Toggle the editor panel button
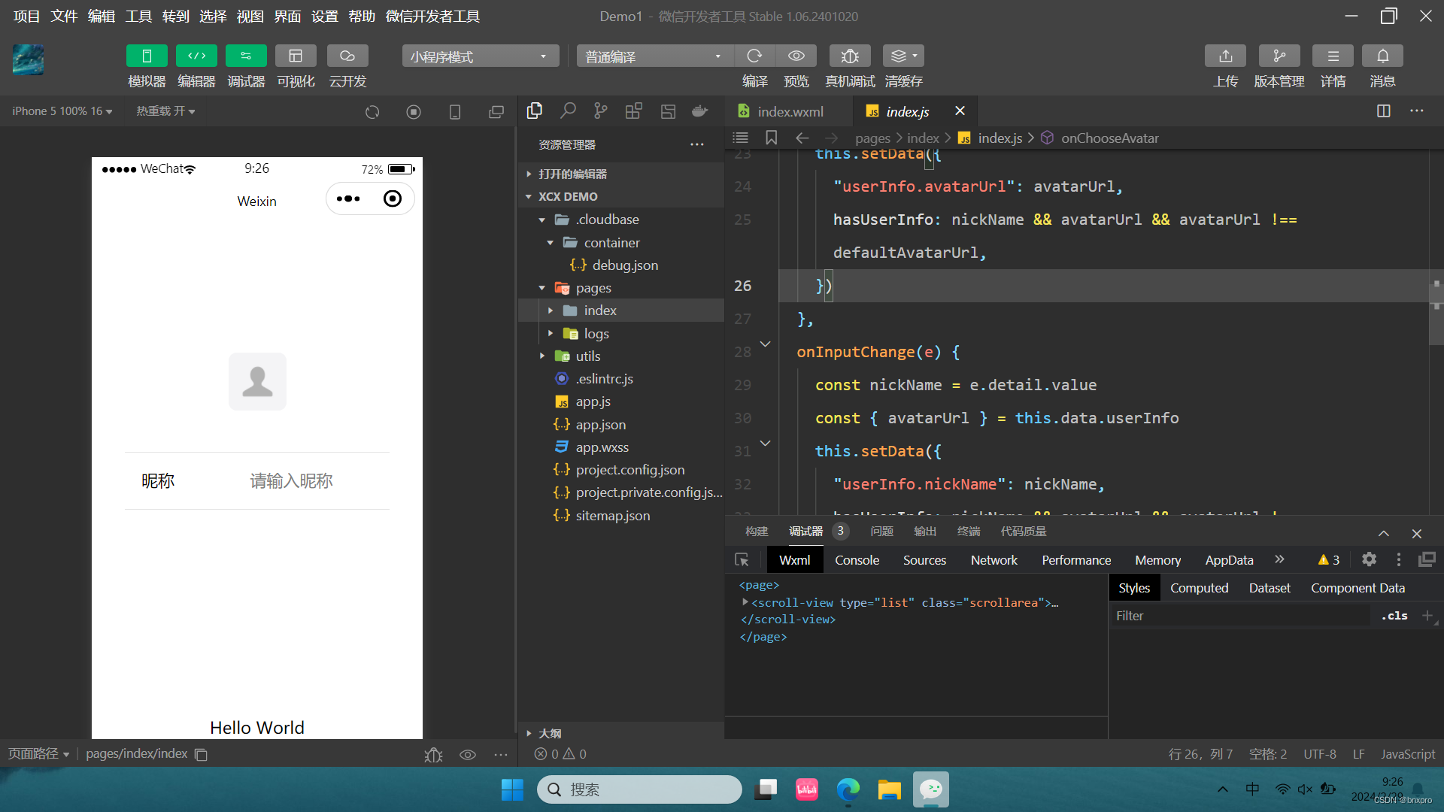Screen dimensions: 1444x812 196,56
